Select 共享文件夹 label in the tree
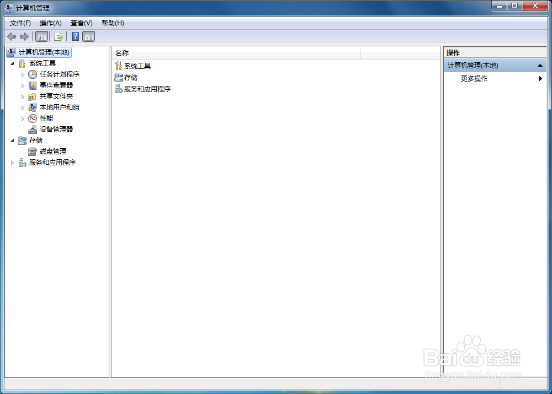Viewport: 552px width, 394px height. click(56, 96)
